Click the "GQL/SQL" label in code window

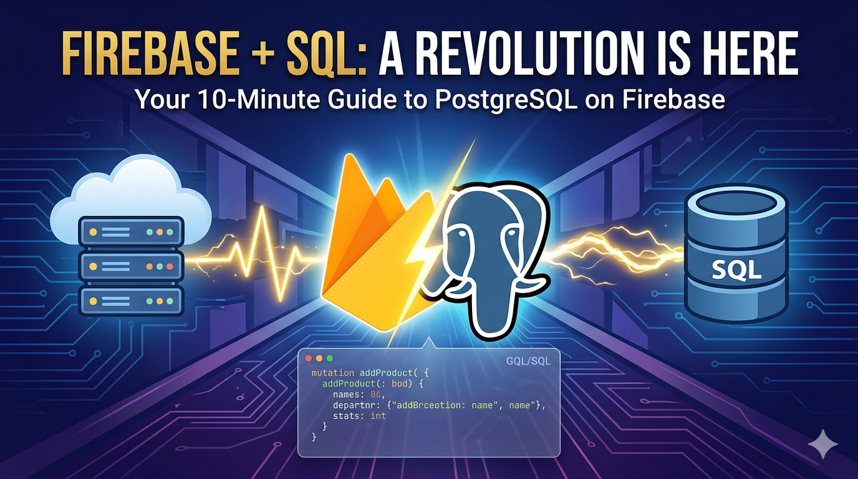529,361
